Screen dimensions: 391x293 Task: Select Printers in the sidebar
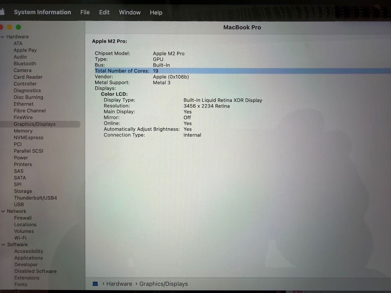(23, 164)
